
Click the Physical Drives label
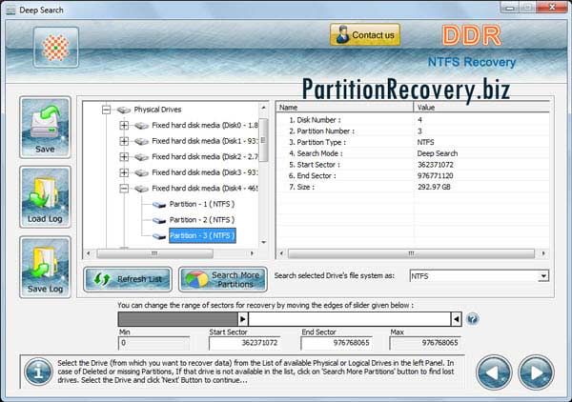[x=157, y=110]
